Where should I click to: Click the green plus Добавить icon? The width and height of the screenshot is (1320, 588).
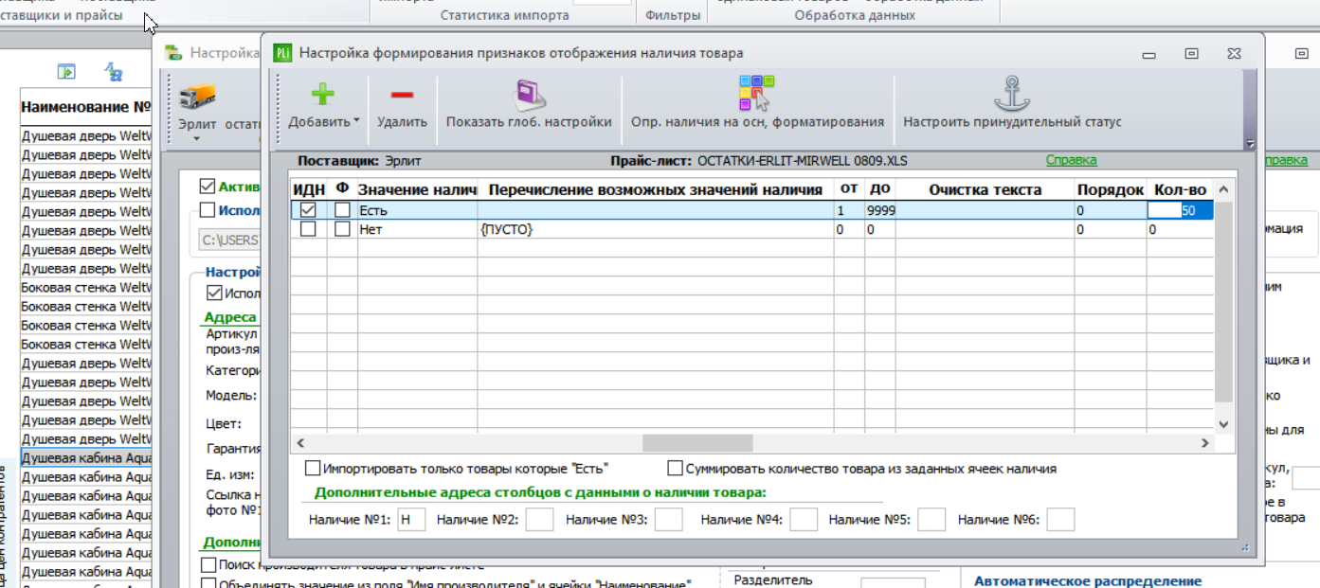coord(323,95)
